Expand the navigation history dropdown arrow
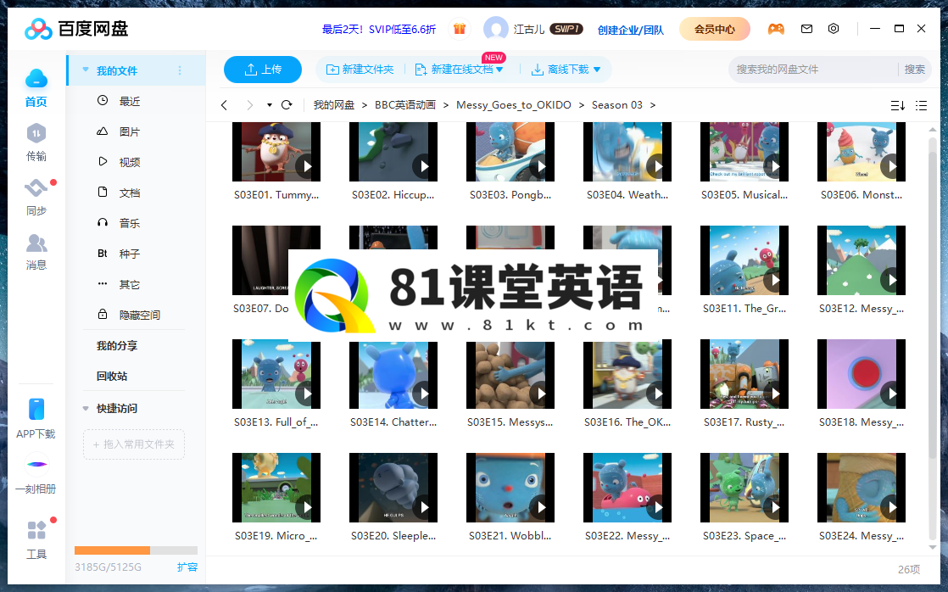The height and width of the screenshot is (592, 948). coord(269,105)
